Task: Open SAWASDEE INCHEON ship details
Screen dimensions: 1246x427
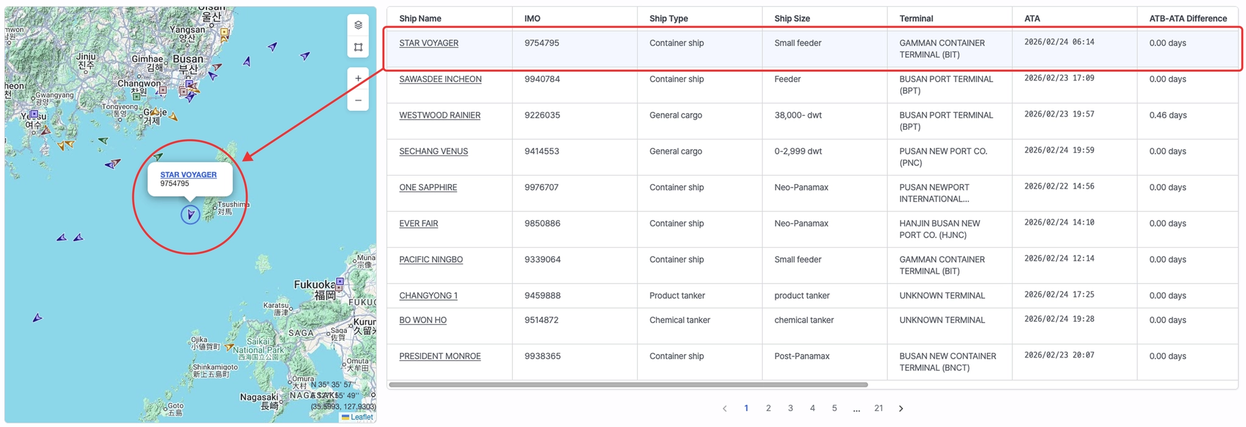Action: click(x=440, y=79)
